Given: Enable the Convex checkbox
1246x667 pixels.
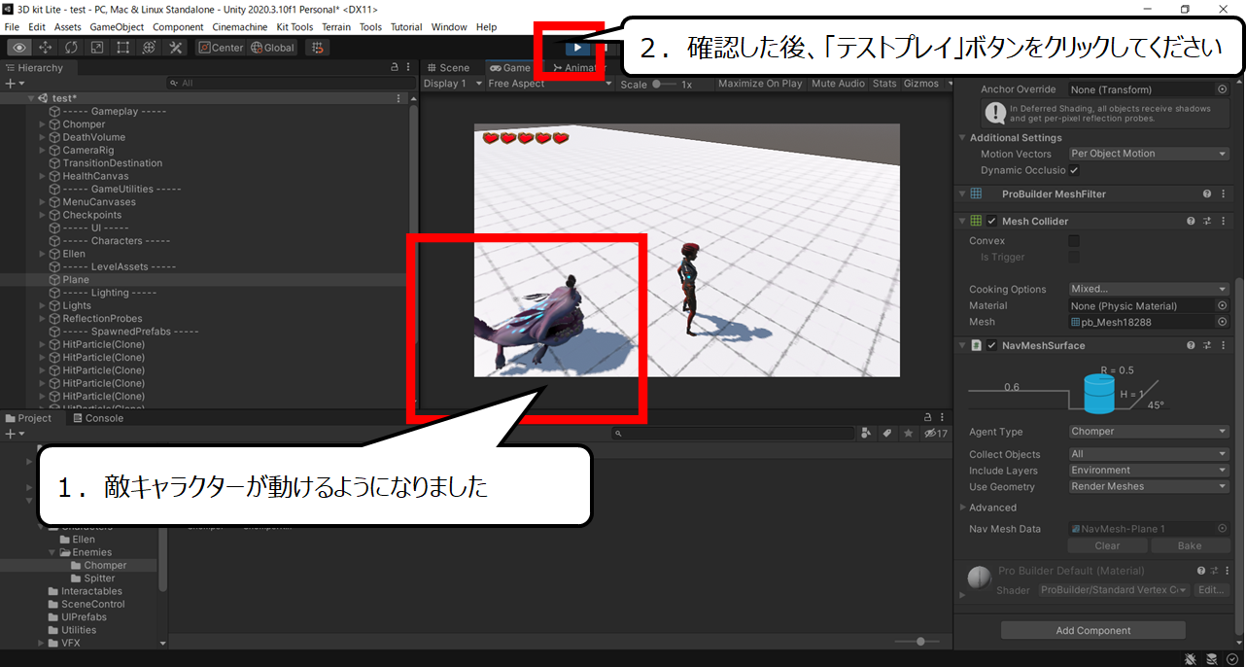Looking at the screenshot, I should tap(1074, 241).
